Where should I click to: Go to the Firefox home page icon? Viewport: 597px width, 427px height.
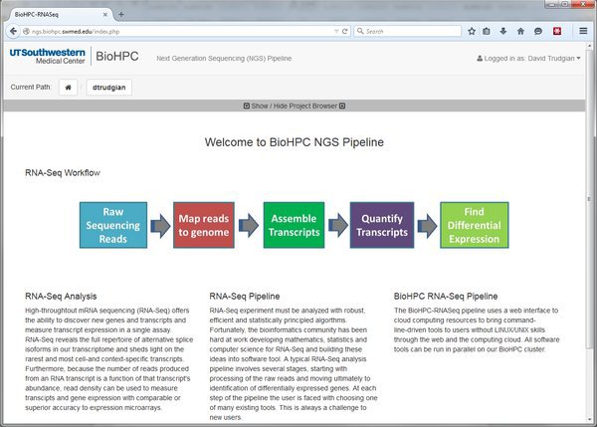520,31
